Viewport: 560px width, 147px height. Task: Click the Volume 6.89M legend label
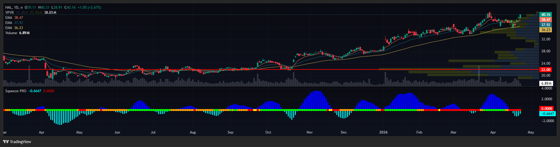point(17,33)
